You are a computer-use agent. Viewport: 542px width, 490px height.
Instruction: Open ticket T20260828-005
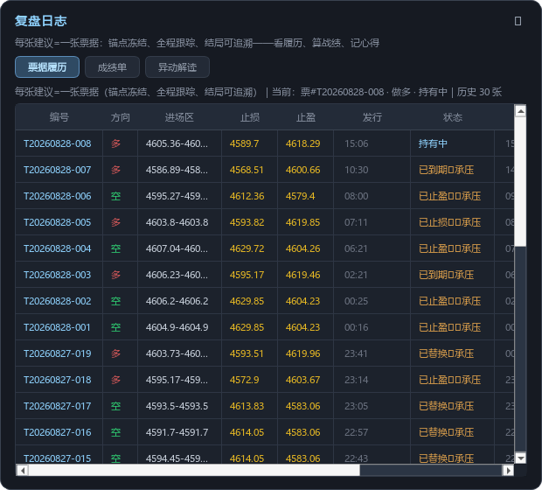[x=58, y=222]
